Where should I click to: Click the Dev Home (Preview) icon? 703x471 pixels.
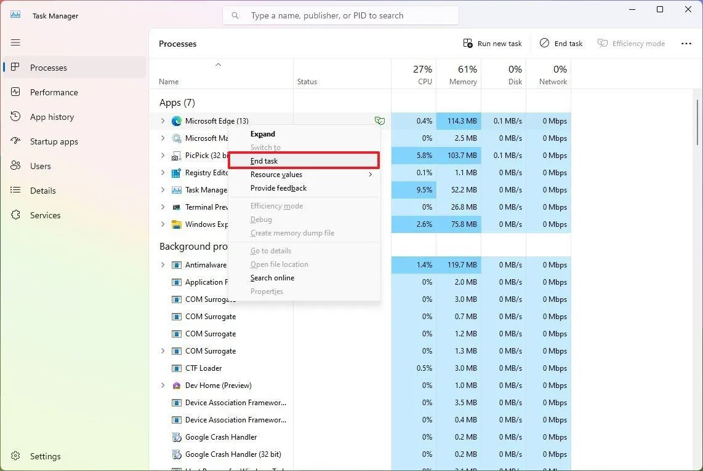[x=177, y=386]
